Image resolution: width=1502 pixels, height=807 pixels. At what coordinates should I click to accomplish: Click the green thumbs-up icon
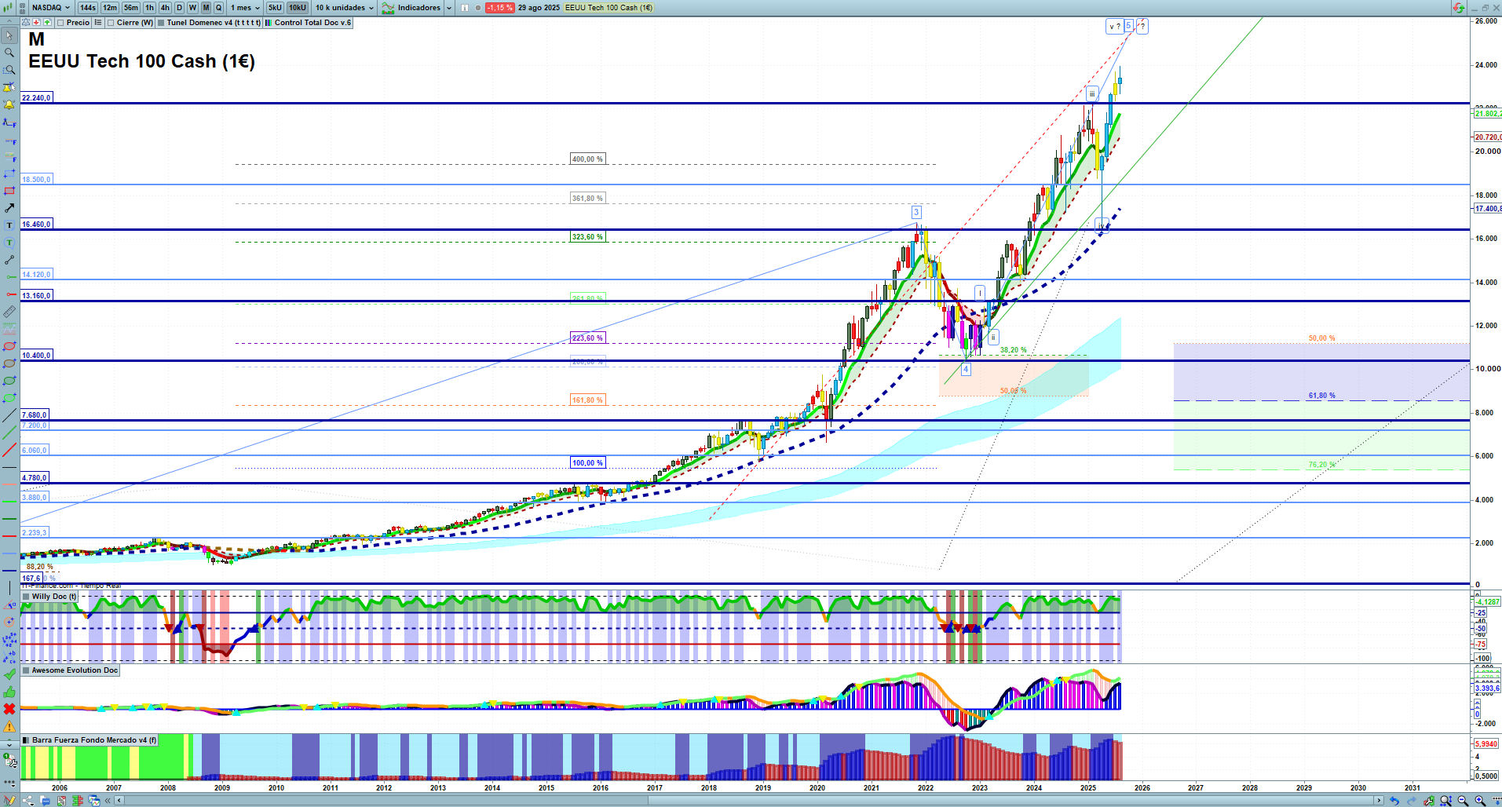[9, 692]
